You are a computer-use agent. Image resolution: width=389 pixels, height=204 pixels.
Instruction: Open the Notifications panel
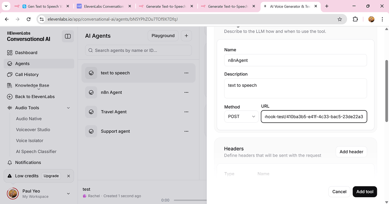(x=28, y=162)
